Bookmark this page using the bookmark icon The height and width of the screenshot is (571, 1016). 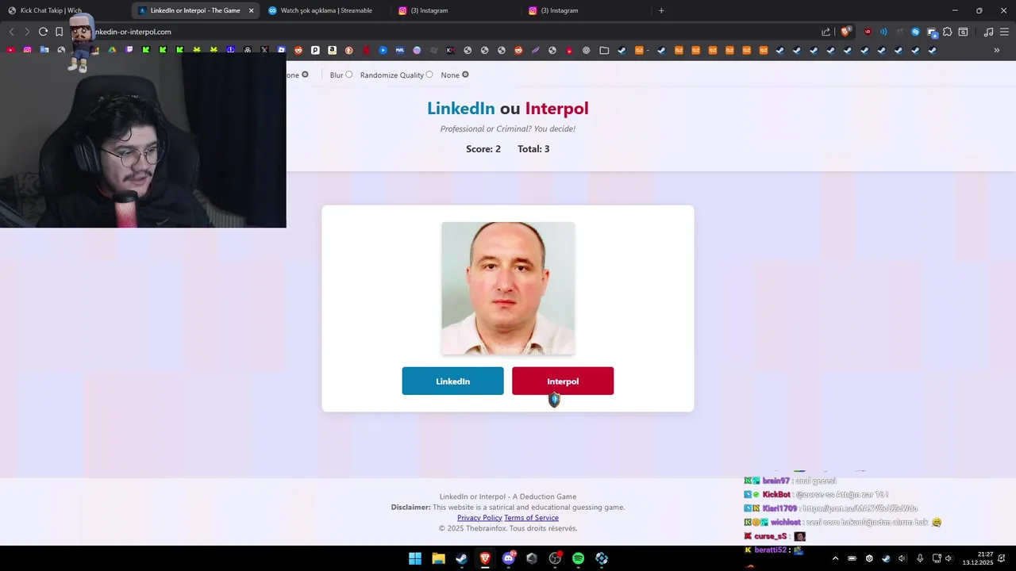coord(59,32)
